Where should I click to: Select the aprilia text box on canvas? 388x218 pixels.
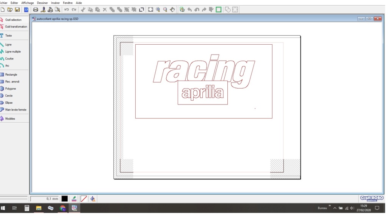click(203, 93)
